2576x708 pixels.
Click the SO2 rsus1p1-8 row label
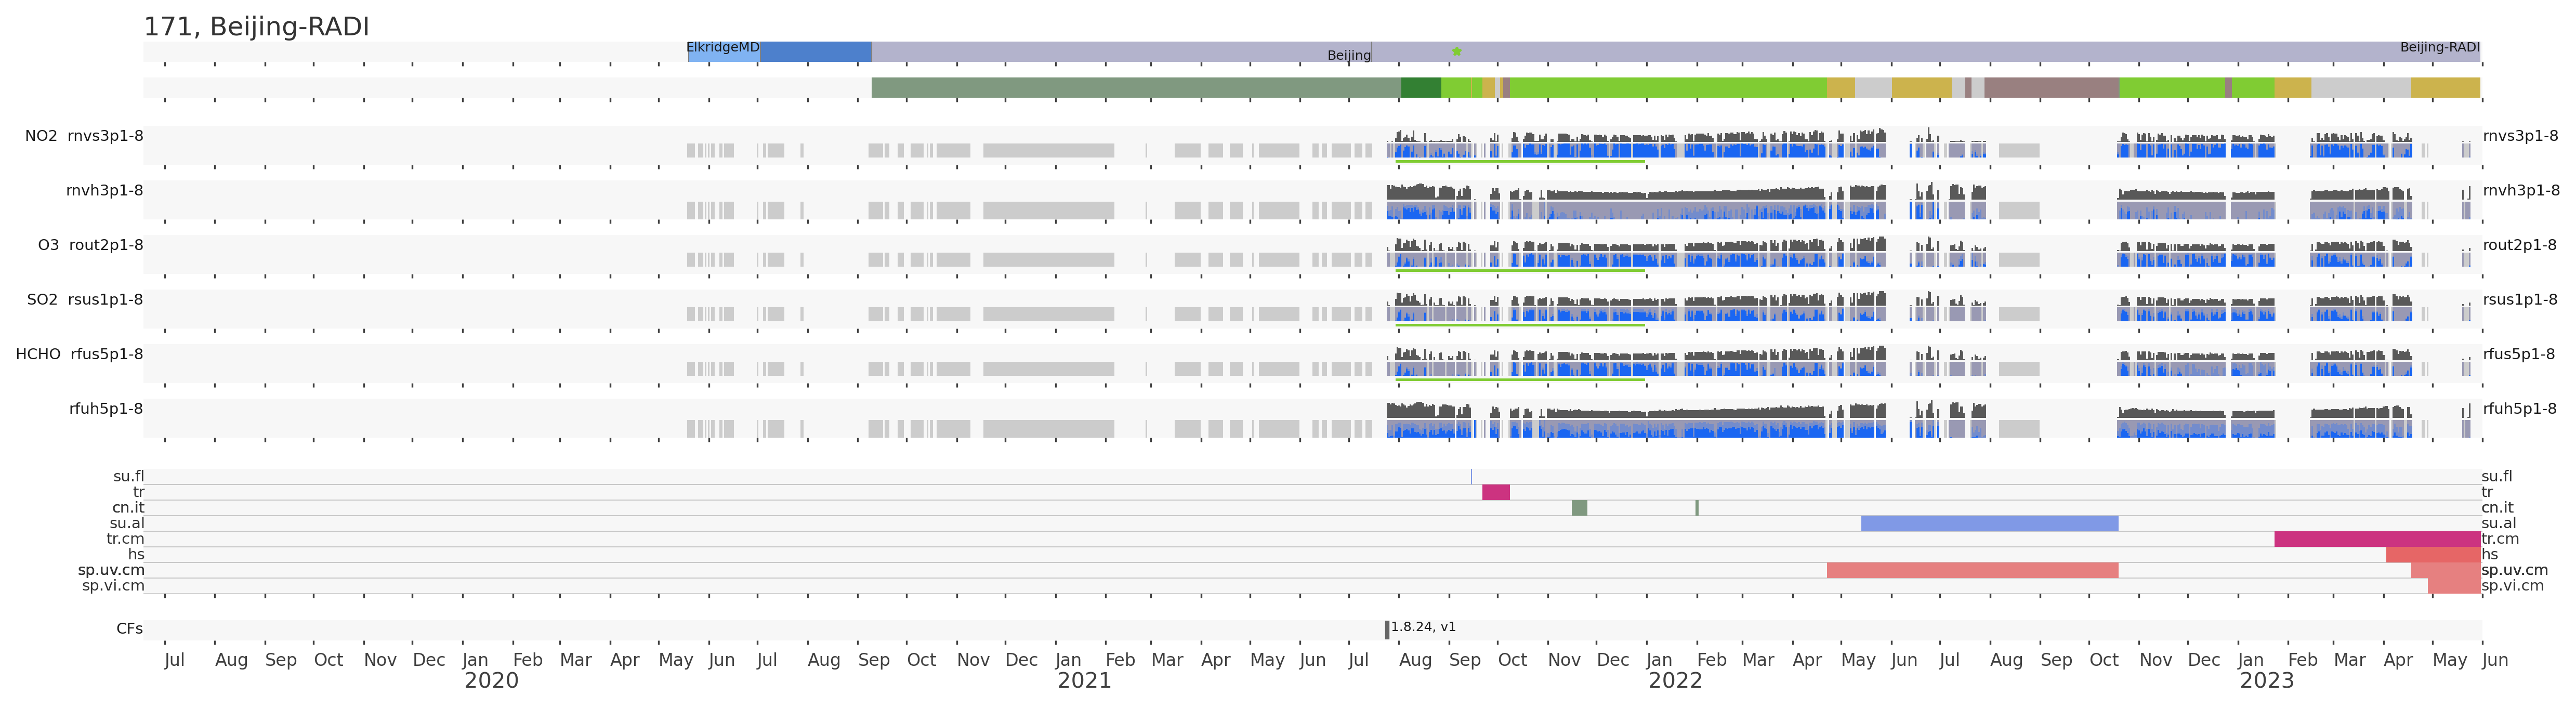click(85, 299)
